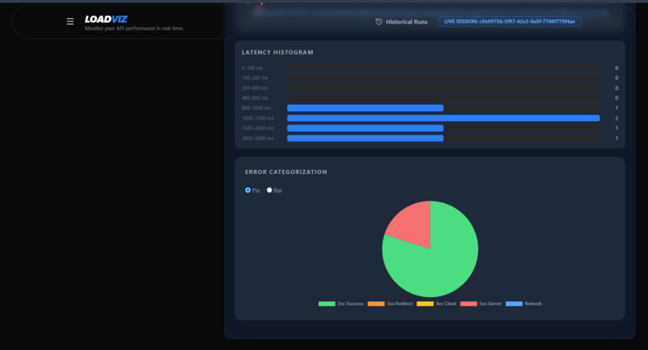648x350 pixels.
Task: Open Historical Runs
Action: point(401,22)
